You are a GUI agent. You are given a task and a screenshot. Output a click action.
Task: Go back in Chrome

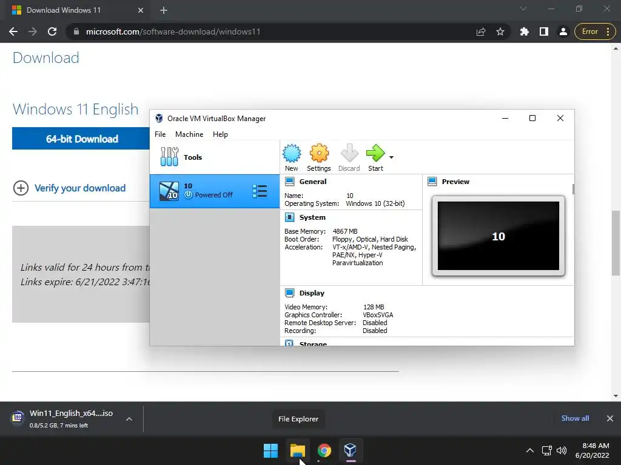13,31
